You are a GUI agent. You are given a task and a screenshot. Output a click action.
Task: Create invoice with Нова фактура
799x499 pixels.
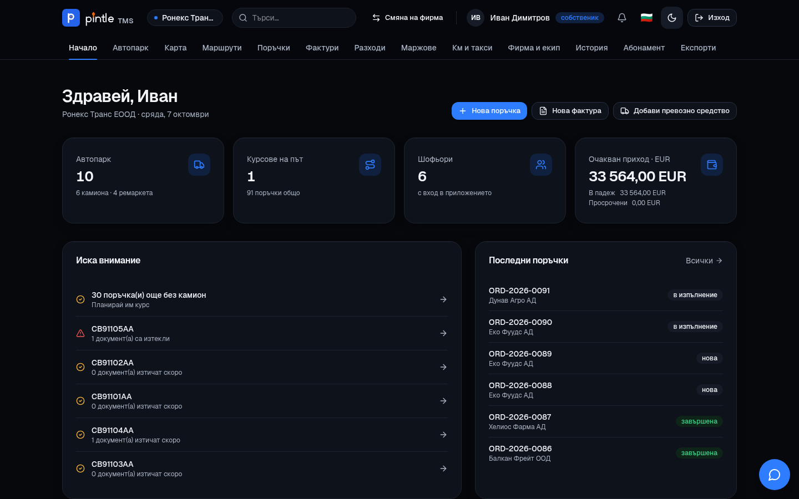(570, 111)
